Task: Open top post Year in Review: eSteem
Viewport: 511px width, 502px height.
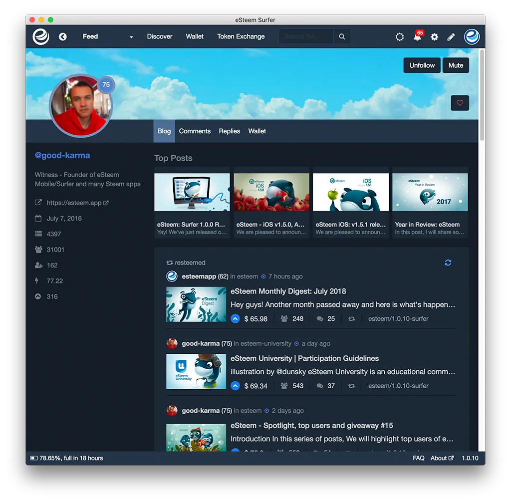Action: pos(430,203)
